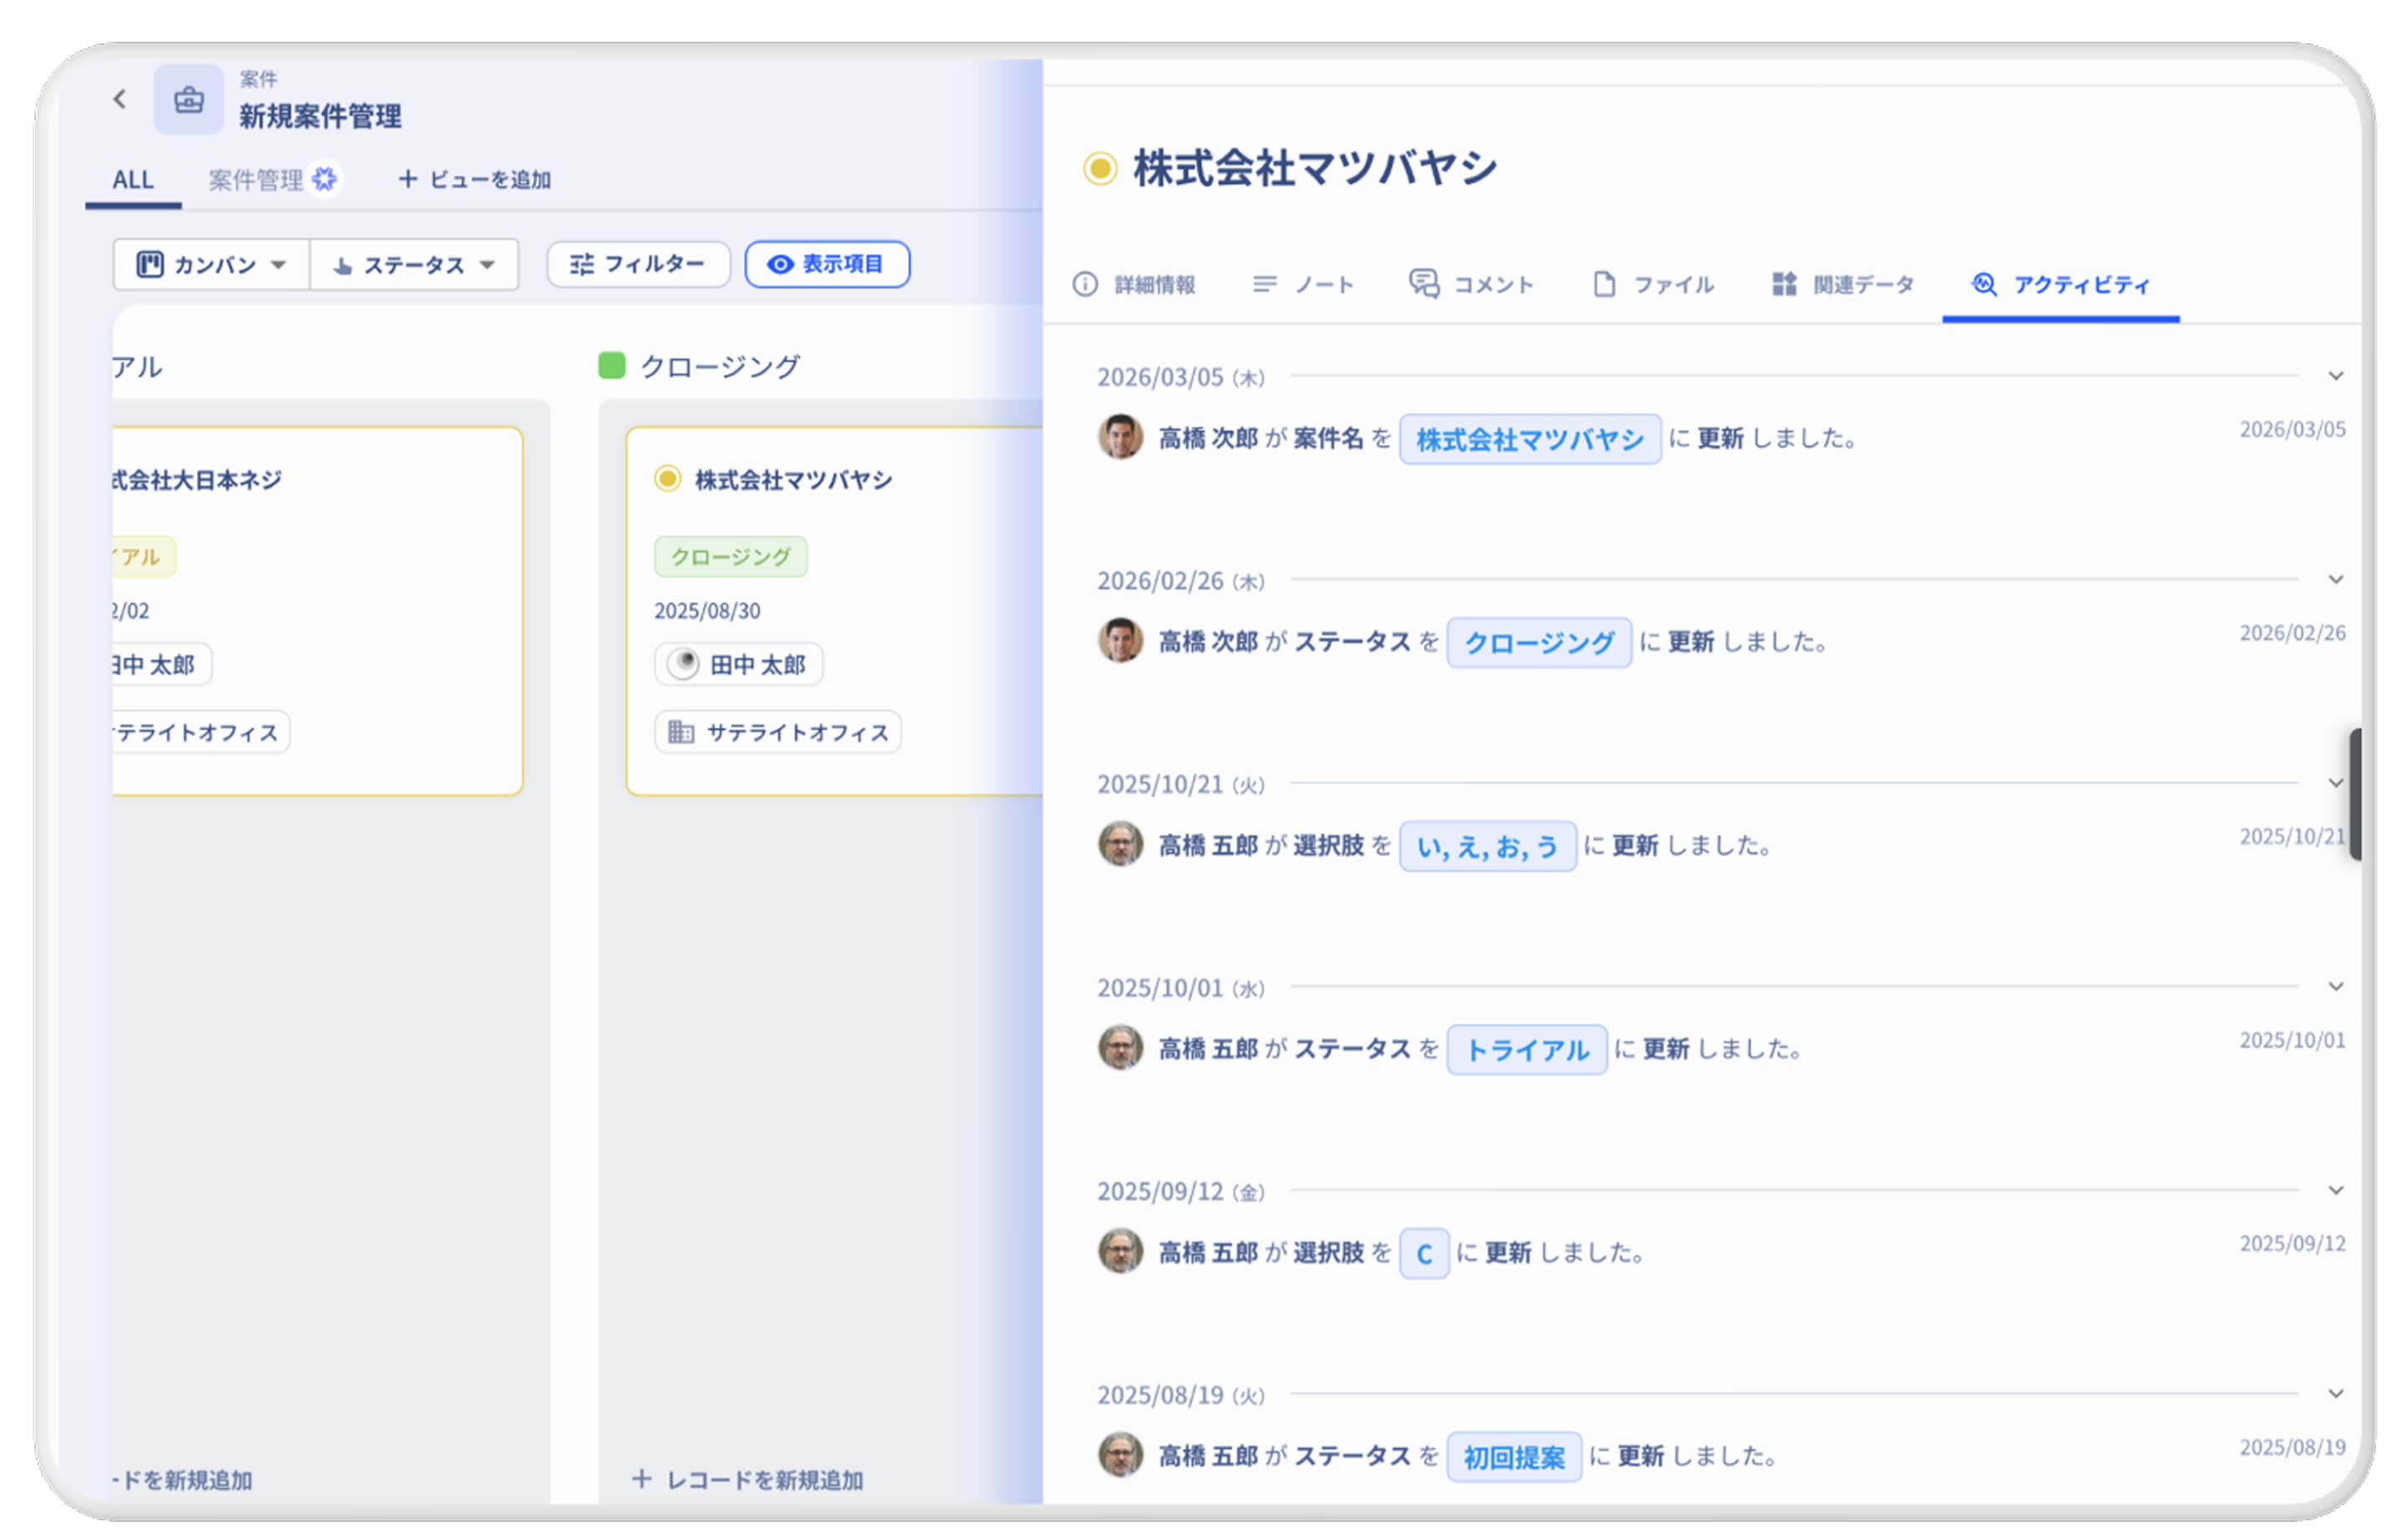The height and width of the screenshot is (1540, 2402).
Task: Click the フィルター button
Action: coord(637,264)
